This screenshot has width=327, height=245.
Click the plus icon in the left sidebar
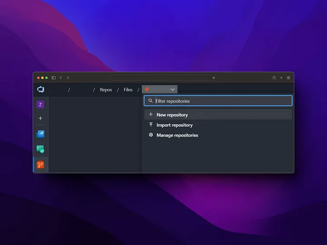click(x=40, y=118)
